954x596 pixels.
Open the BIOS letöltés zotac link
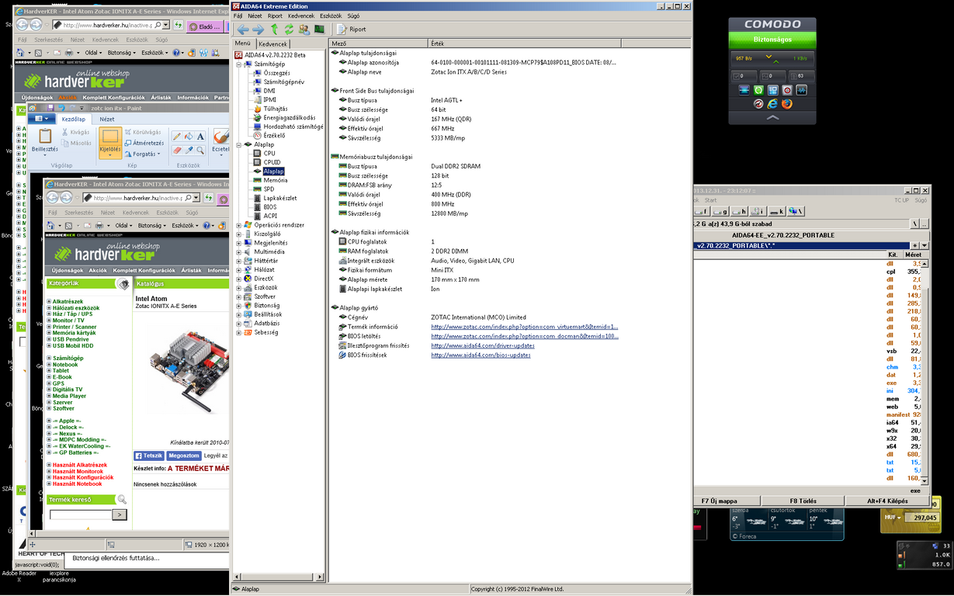pos(525,336)
